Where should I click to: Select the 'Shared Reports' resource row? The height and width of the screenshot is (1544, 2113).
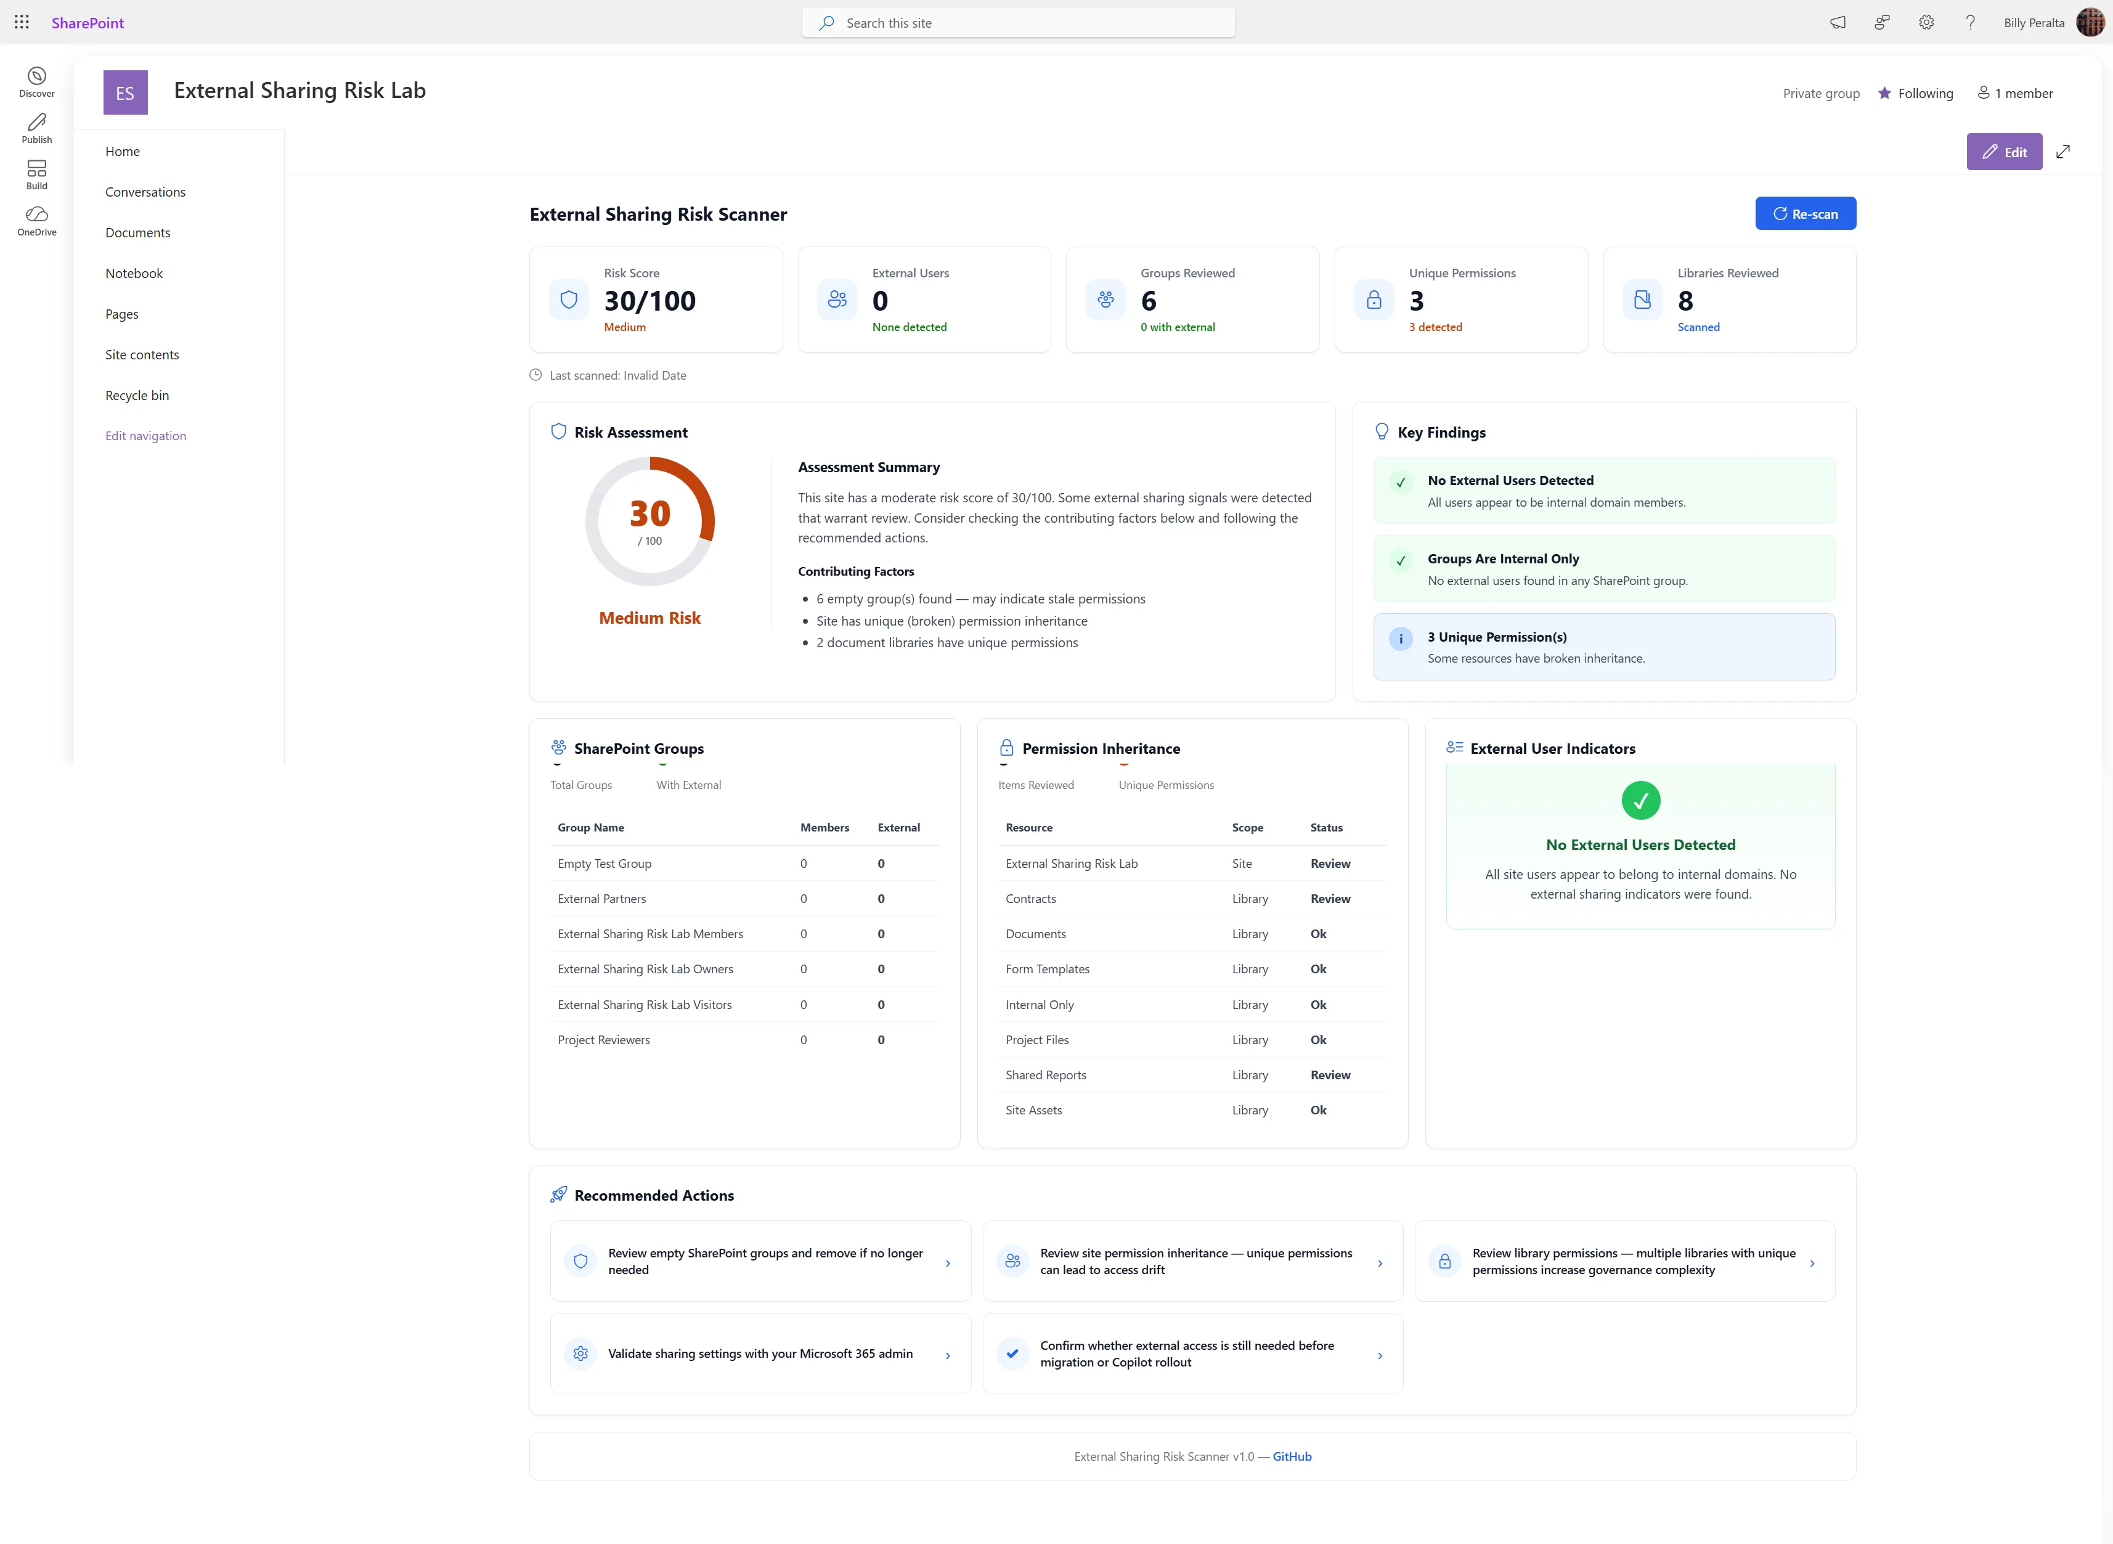tap(1192, 1075)
